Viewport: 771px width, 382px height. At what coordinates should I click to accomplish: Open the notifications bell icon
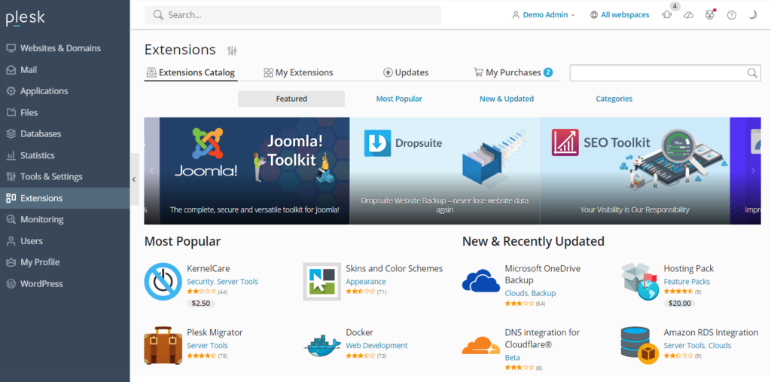[x=667, y=15]
